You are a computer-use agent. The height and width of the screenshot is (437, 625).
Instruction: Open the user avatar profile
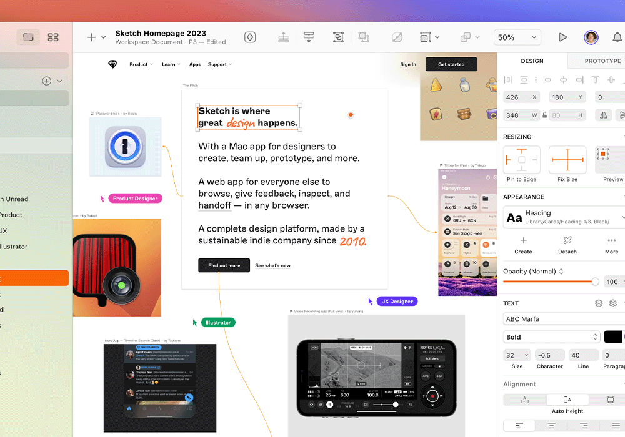591,37
